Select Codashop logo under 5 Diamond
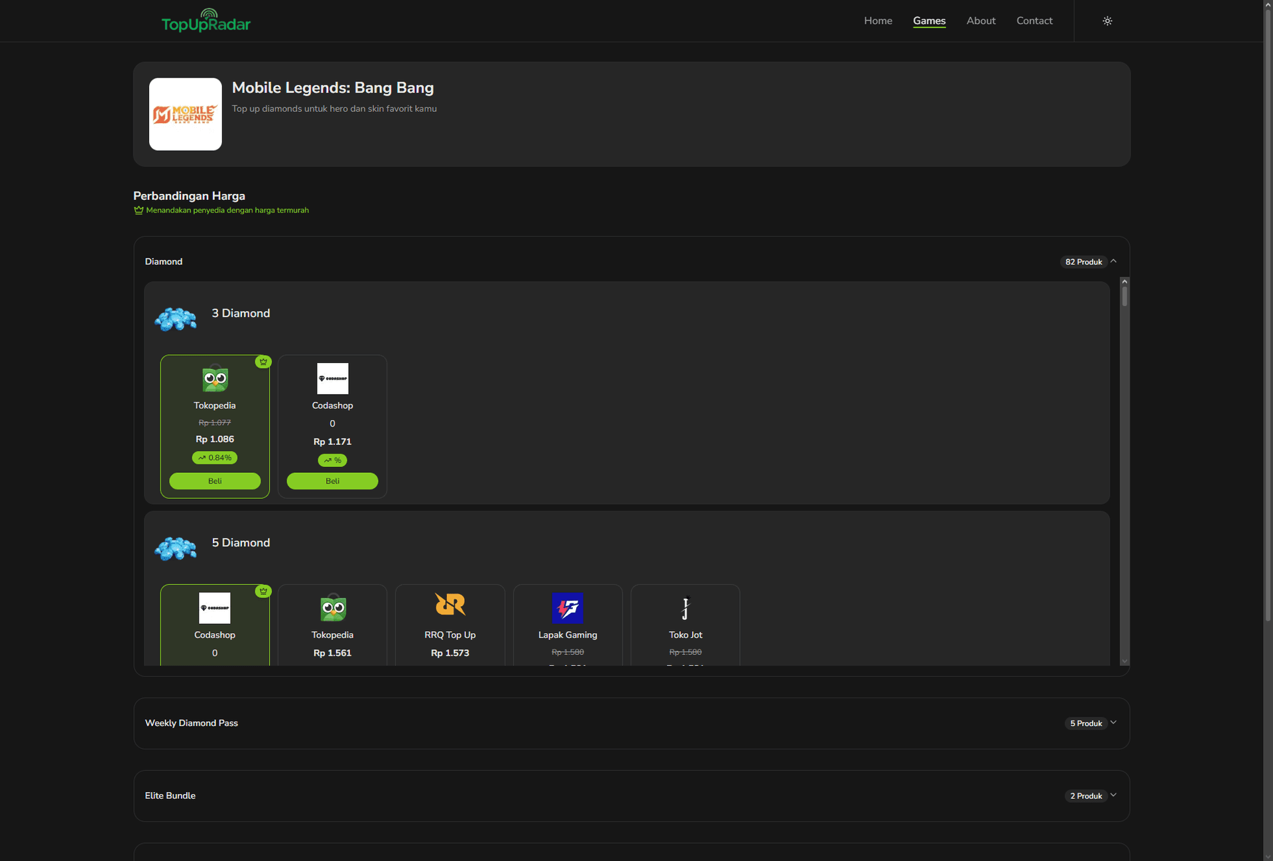 coord(215,608)
